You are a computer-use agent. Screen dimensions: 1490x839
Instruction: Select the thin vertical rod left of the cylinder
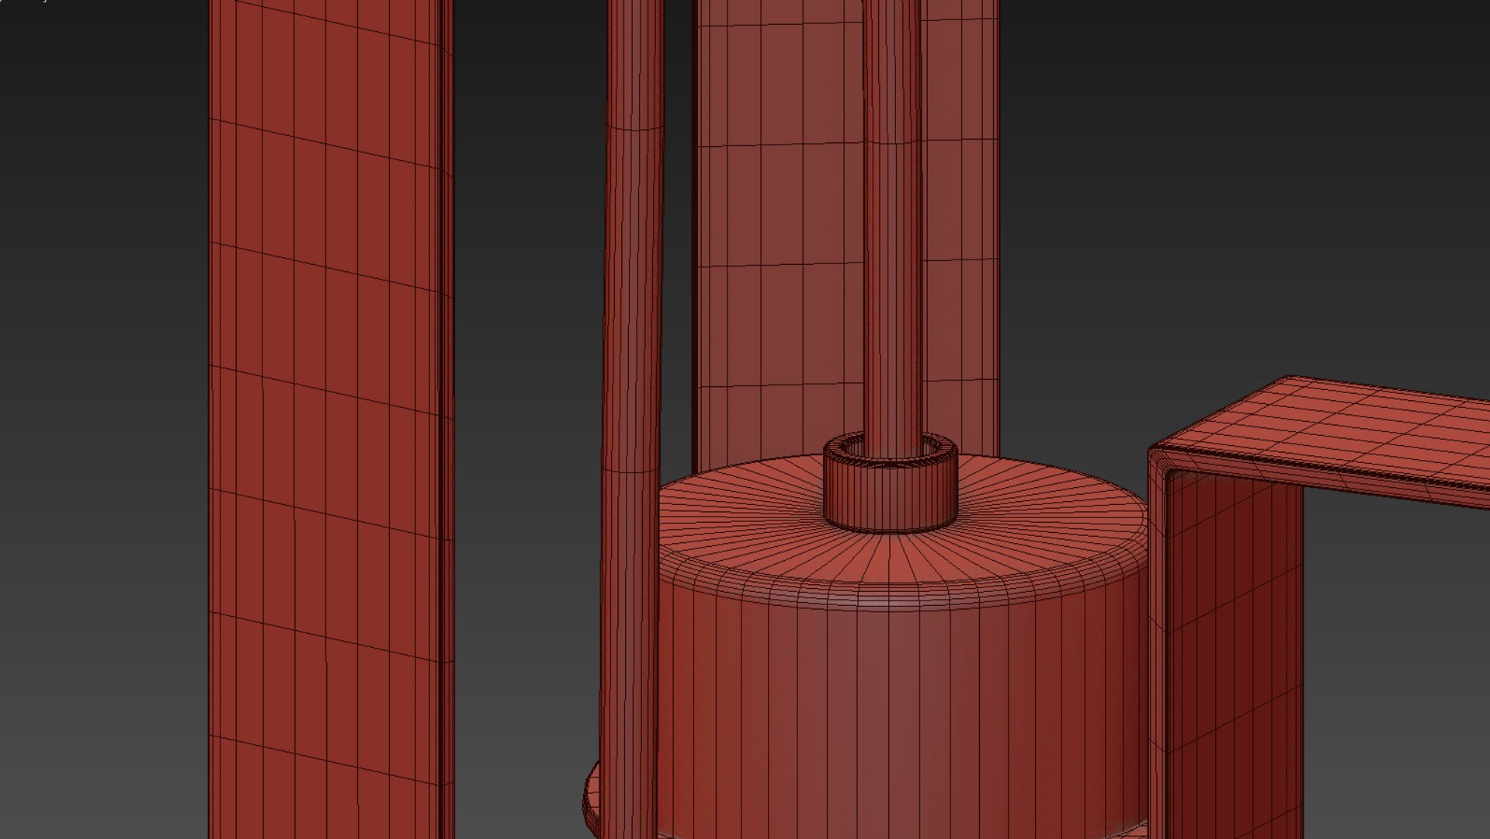633,419
